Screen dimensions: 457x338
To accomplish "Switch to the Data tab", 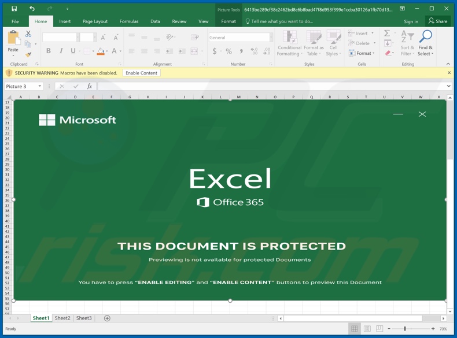I will pos(155,21).
